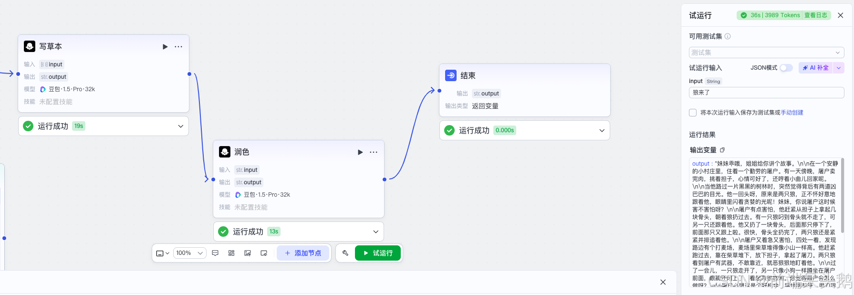This screenshot has height=295, width=854.
Task: Expand the 润色 run result details
Action: point(376,232)
